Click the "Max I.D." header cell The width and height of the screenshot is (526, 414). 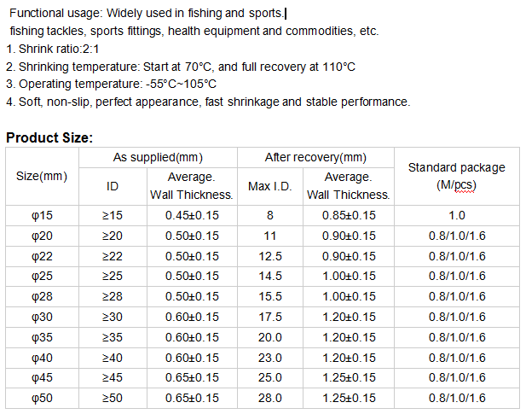(x=270, y=186)
